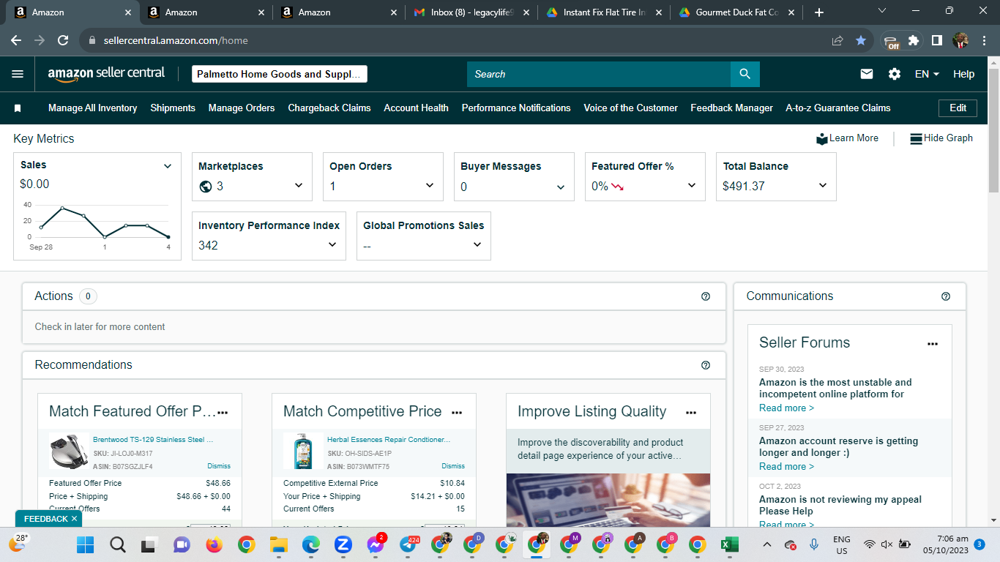Open Communications panel help question icon
Image resolution: width=1000 pixels, height=562 pixels.
(x=946, y=296)
